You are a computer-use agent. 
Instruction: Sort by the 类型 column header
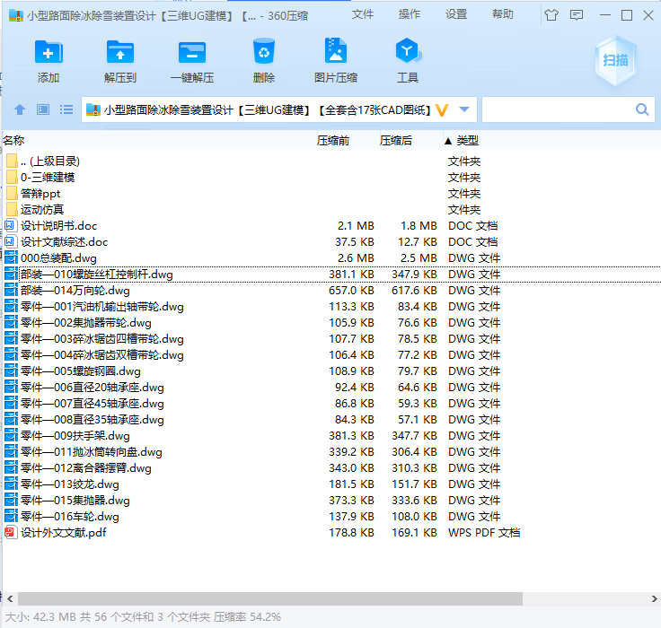pos(468,140)
